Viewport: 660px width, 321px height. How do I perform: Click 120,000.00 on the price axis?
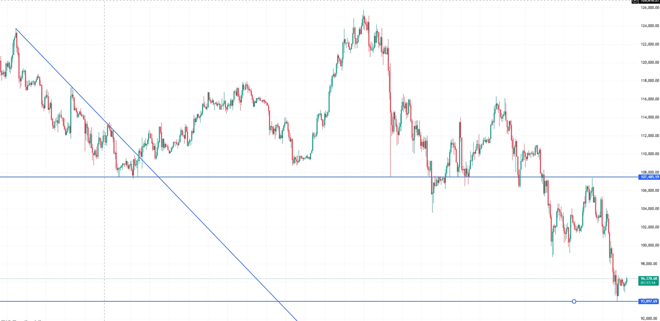pyautogui.click(x=650, y=62)
